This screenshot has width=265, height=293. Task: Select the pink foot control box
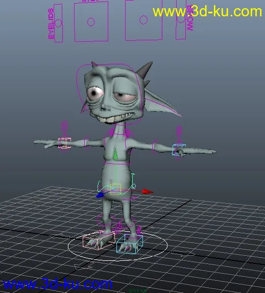click(x=99, y=240)
